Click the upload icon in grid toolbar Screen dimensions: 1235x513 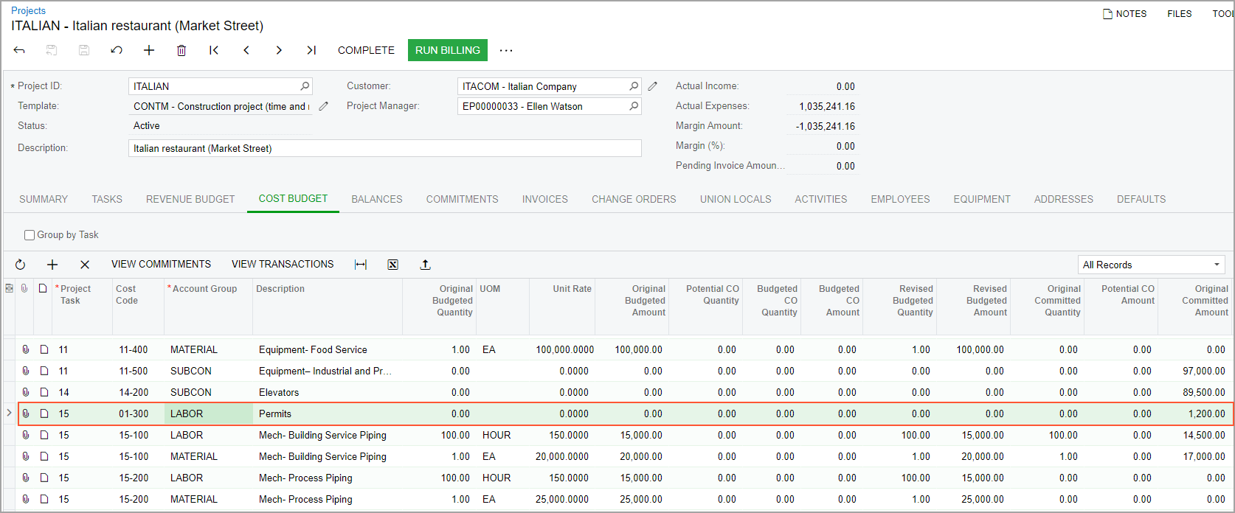425,265
